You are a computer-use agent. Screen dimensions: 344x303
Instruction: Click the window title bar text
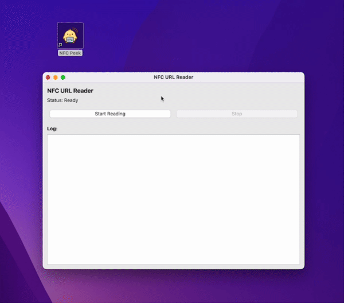[x=173, y=77]
